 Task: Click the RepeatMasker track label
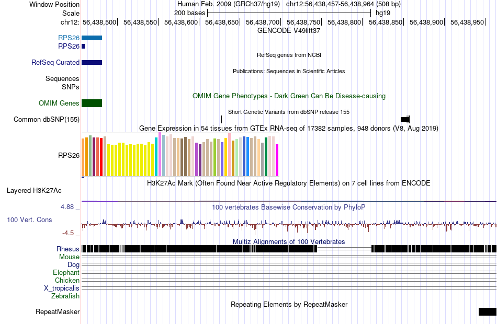click(x=58, y=311)
